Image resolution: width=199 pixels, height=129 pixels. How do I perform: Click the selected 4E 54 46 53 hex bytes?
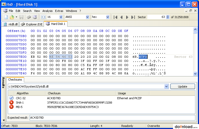(x=61, y=57)
